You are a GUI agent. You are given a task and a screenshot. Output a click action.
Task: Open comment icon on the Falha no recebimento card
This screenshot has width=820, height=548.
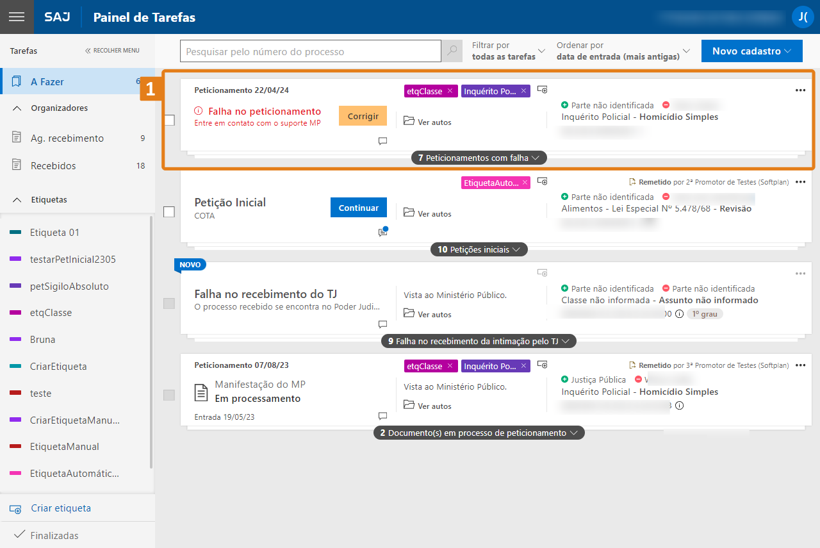(382, 324)
